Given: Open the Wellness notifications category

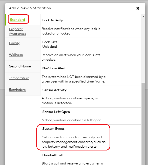Looking at the screenshot, I should (x=16, y=55).
